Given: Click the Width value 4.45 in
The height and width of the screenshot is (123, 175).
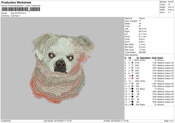Looking at the screenshot, I should click(x=171, y=10).
